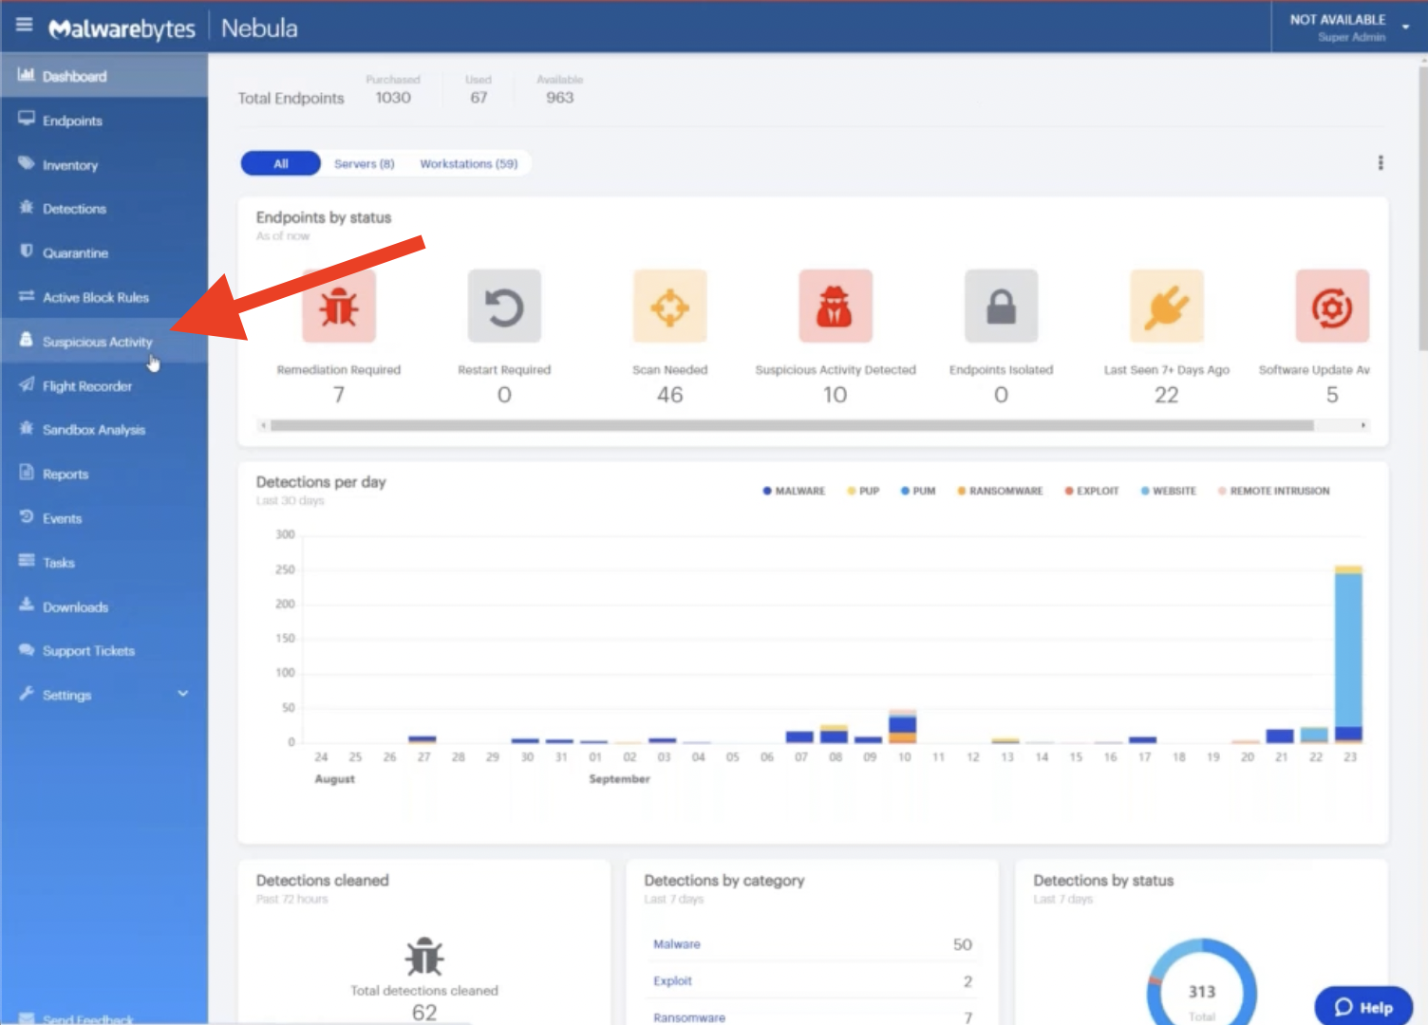
Task: Open the Quarantine menu item
Action: [104, 253]
